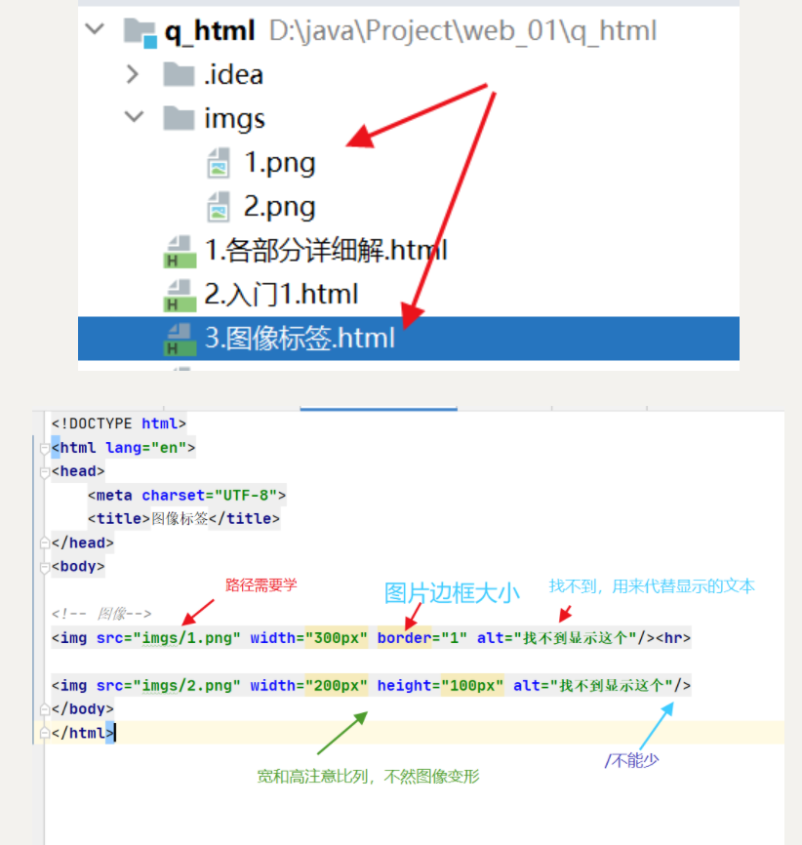The height and width of the screenshot is (845, 802).
Task: Click the HTML icon of 3.图像标签.html
Action: pyautogui.click(x=180, y=340)
